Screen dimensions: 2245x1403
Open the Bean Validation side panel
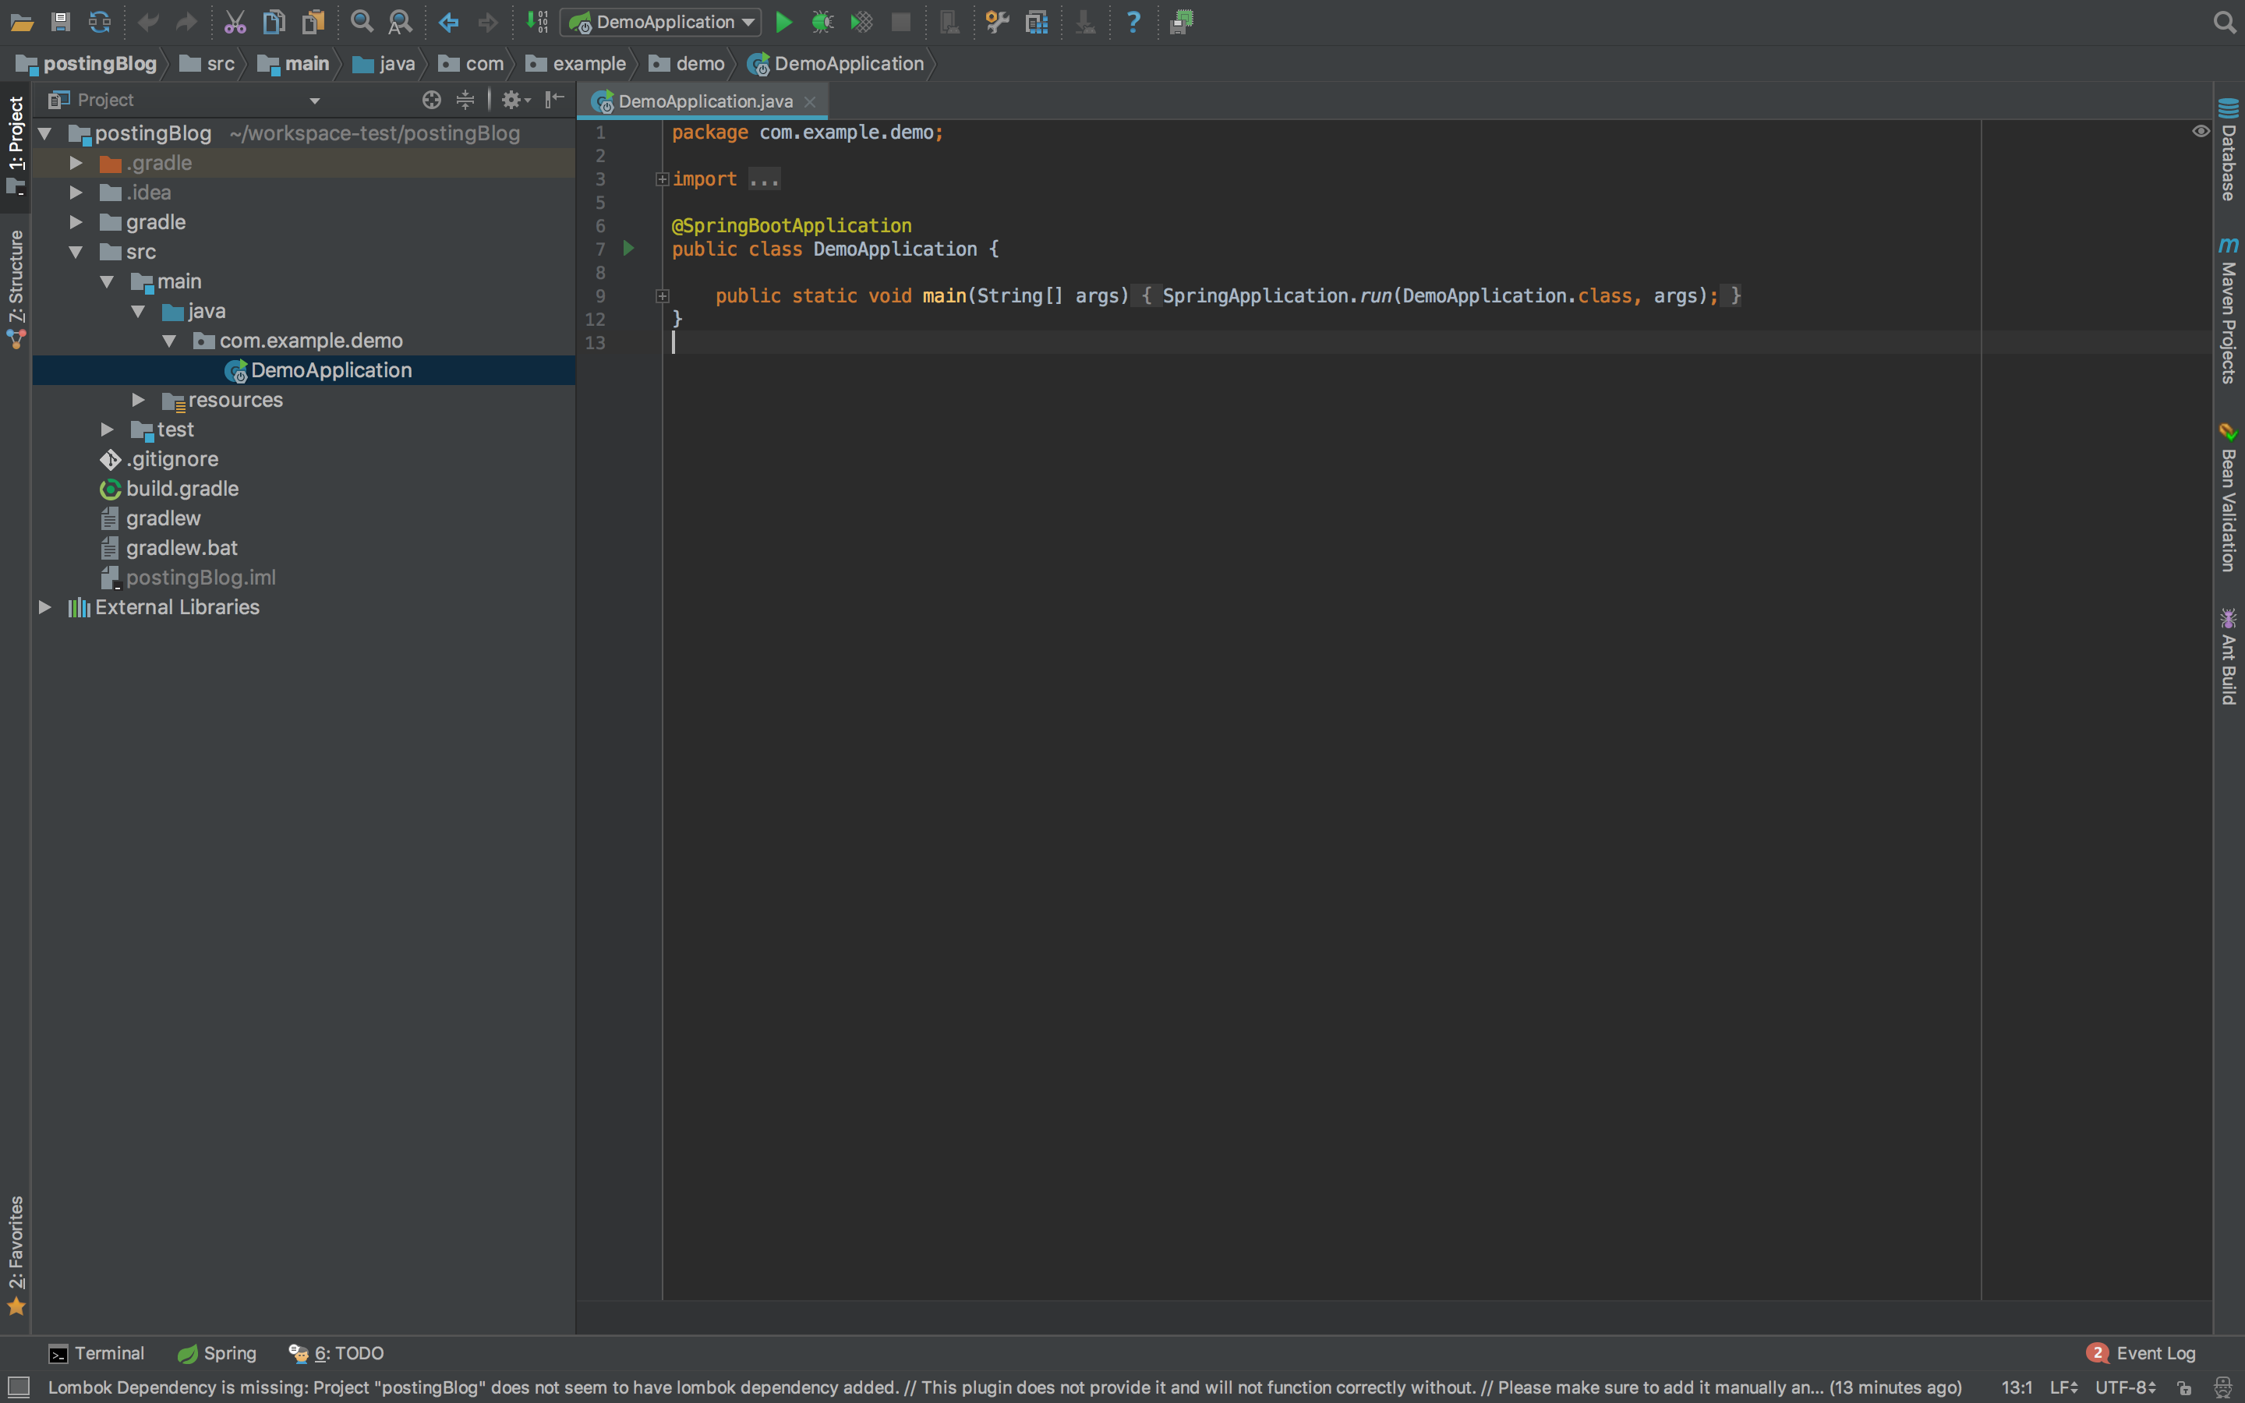[x=2229, y=497]
